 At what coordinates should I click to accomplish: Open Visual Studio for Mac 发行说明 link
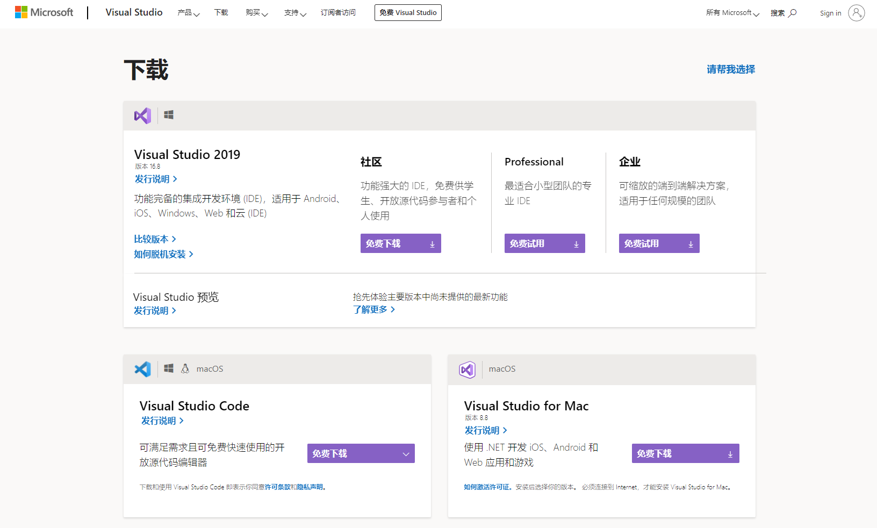tap(486, 430)
